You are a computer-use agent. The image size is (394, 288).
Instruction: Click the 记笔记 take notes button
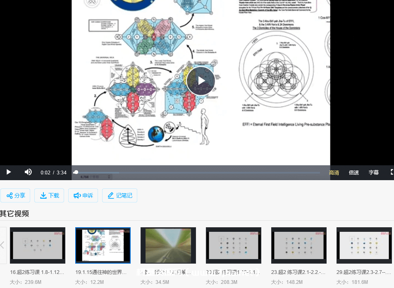click(x=119, y=195)
